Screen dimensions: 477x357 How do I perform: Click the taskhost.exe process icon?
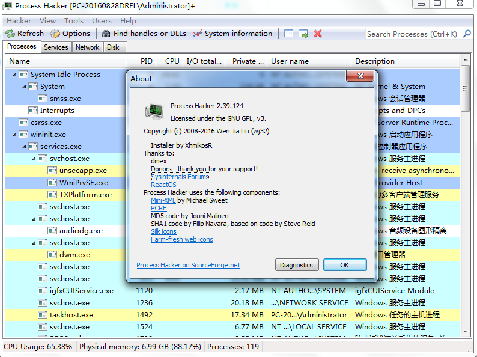point(43,315)
